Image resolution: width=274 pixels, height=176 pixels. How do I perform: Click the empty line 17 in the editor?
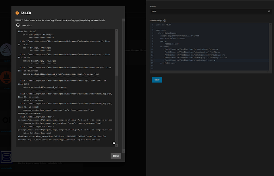click(210, 68)
